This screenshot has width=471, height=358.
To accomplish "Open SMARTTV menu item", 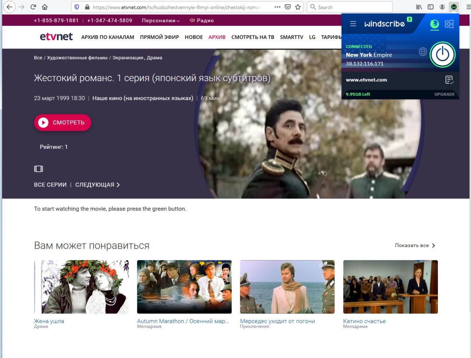I will [291, 37].
